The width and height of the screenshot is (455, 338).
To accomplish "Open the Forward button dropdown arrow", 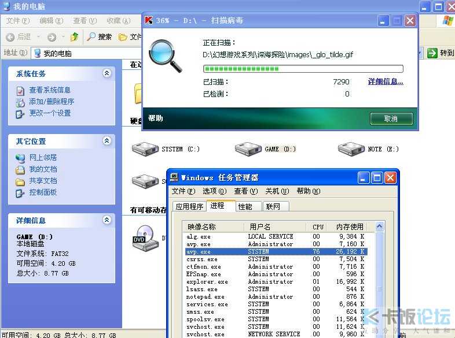I will click(63, 37).
